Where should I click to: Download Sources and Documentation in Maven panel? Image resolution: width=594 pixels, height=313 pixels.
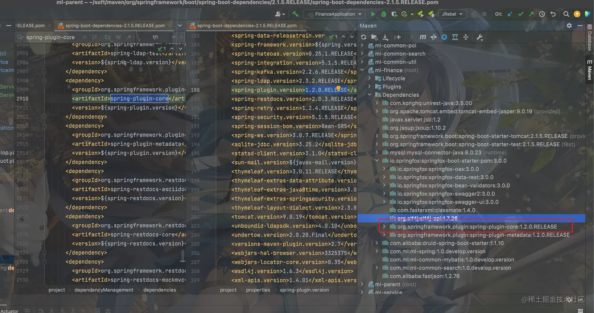coord(385,37)
